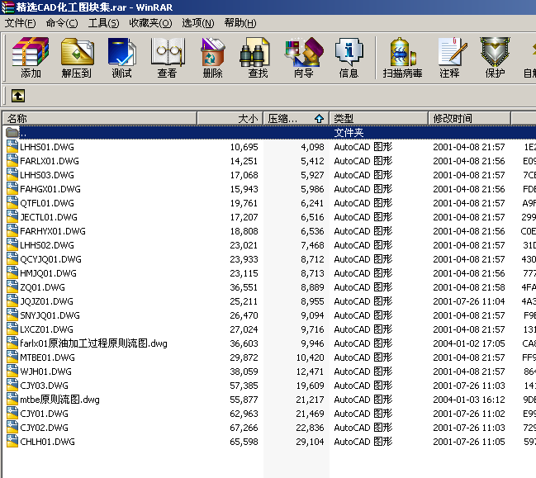Image resolution: width=536 pixels, height=478 pixels.
Task: Open the 帮助(H) menu
Action: click(240, 23)
